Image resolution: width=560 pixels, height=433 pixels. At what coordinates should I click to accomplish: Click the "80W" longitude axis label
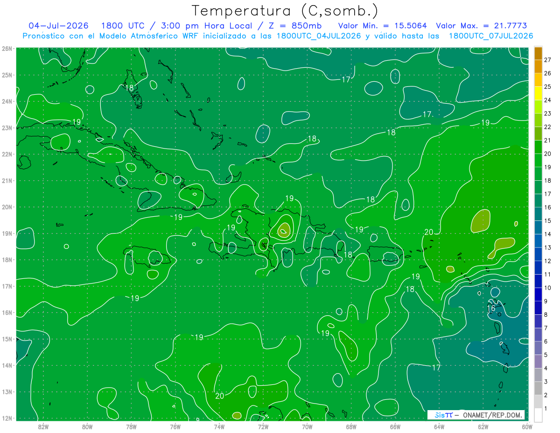click(87, 426)
